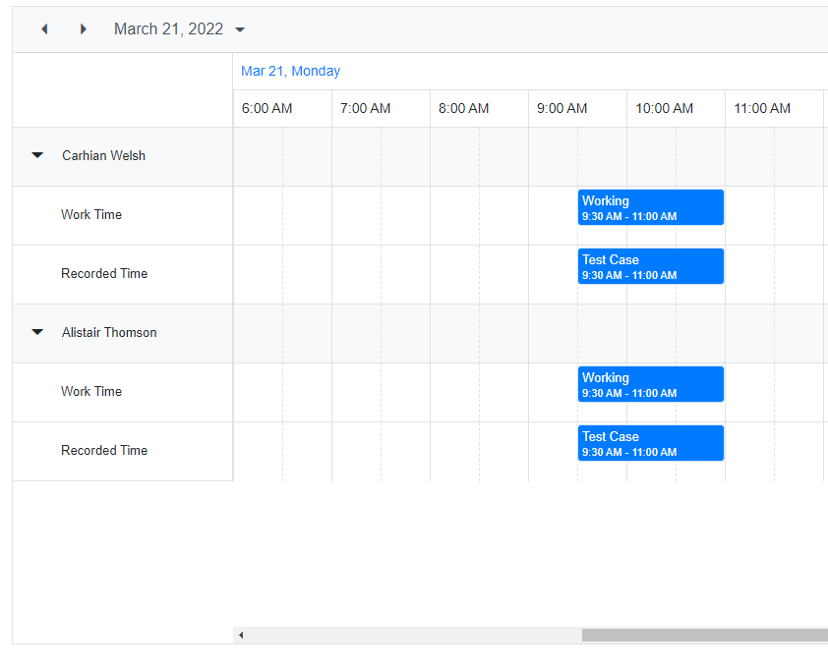
Task: Click the horizontal scrollbar thumb
Action: click(x=704, y=636)
